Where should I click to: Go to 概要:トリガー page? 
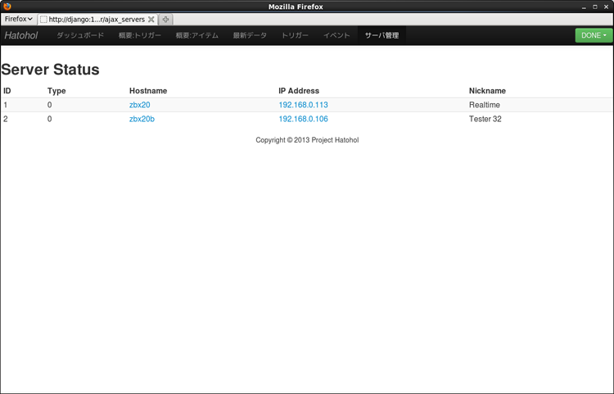click(x=140, y=35)
